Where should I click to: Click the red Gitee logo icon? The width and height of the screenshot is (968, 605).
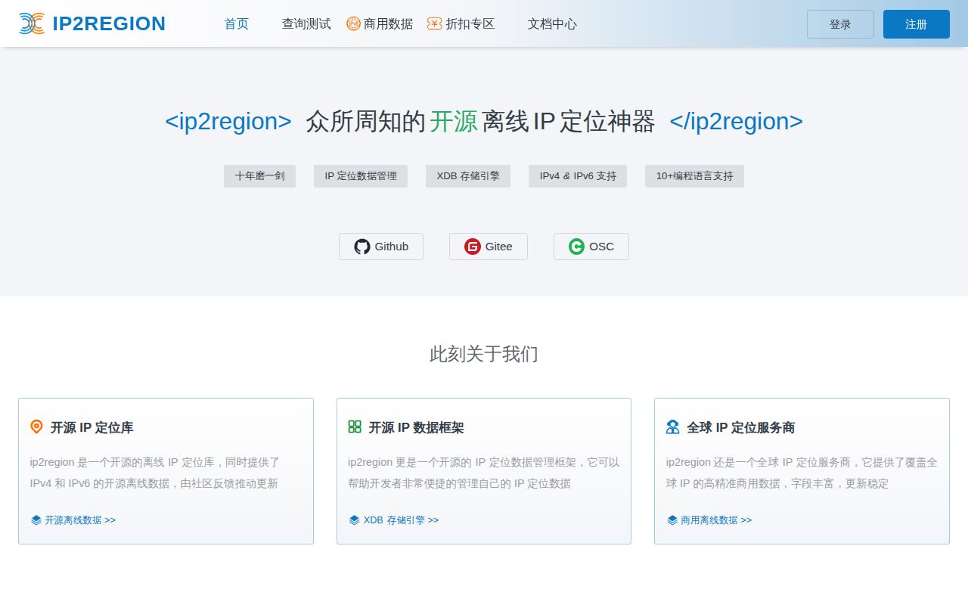click(473, 247)
